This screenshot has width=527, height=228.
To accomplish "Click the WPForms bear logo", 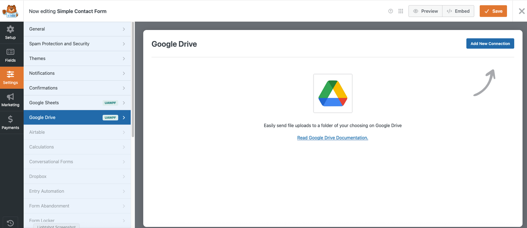I will pos(11,11).
